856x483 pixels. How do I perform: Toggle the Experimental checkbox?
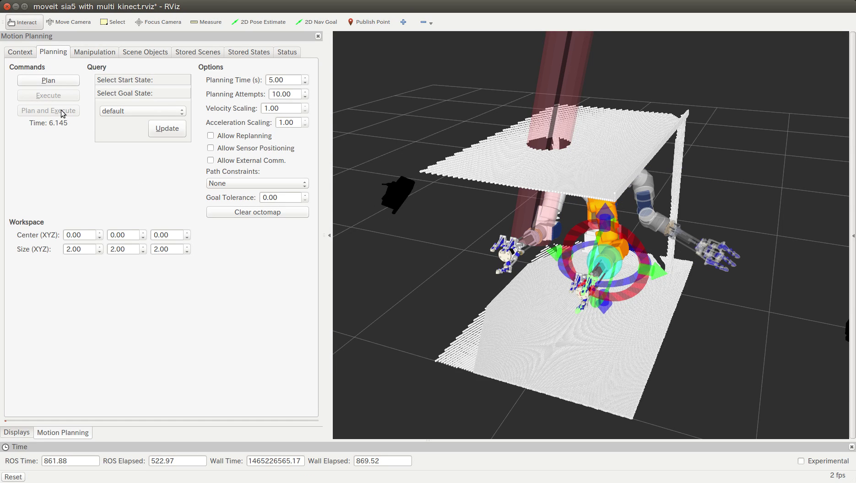[x=801, y=461]
